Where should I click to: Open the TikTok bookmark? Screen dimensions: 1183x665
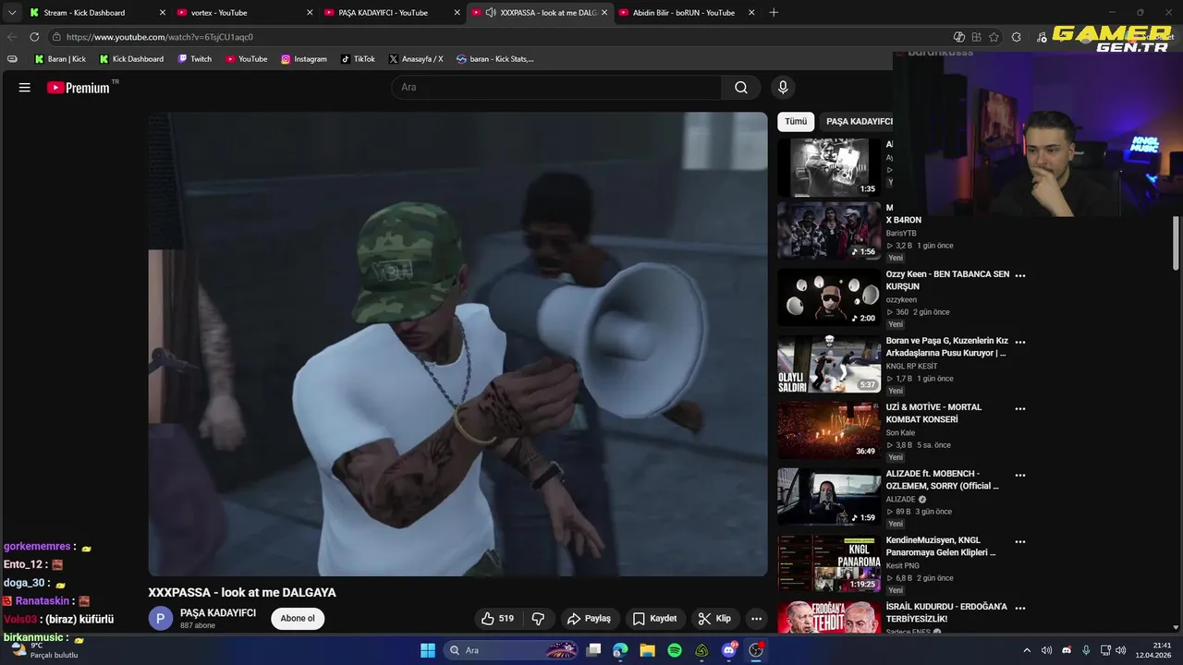pos(358,59)
